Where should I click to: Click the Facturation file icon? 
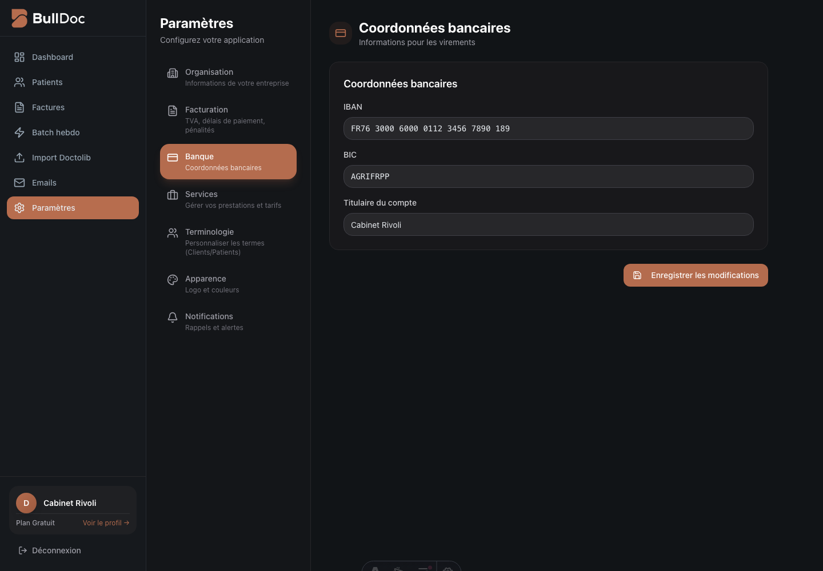(173, 111)
